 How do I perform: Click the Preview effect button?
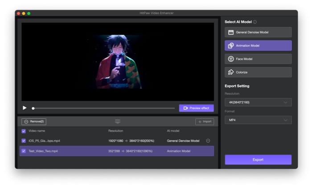[197, 108]
